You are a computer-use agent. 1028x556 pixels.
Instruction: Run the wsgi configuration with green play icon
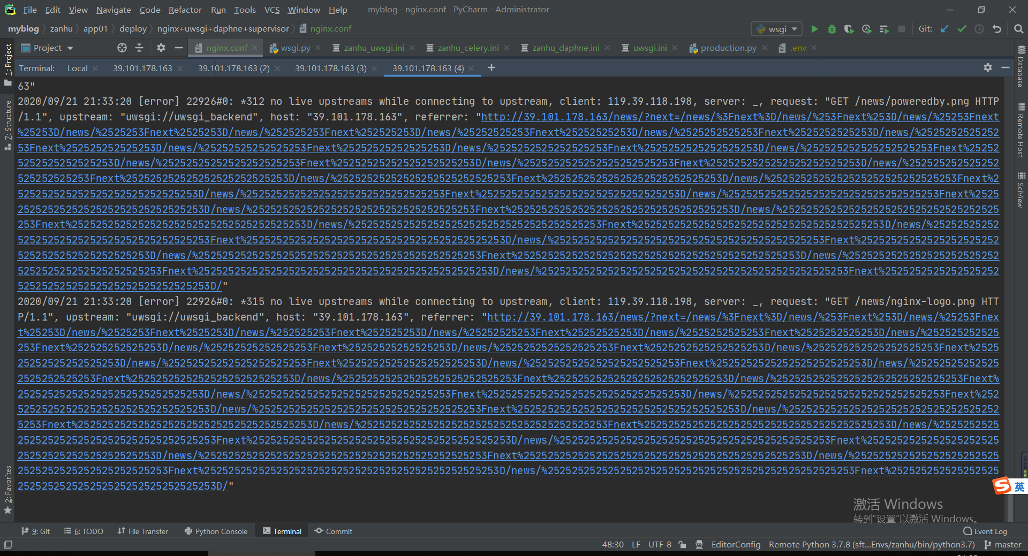click(x=814, y=29)
